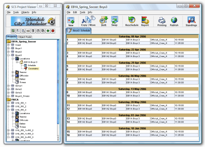Image resolution: width=205 pixels, height=147 pixels.
Task: Click EBYA Boys 3 location cell in game 13 row
Action: click(x=138, y=119)
